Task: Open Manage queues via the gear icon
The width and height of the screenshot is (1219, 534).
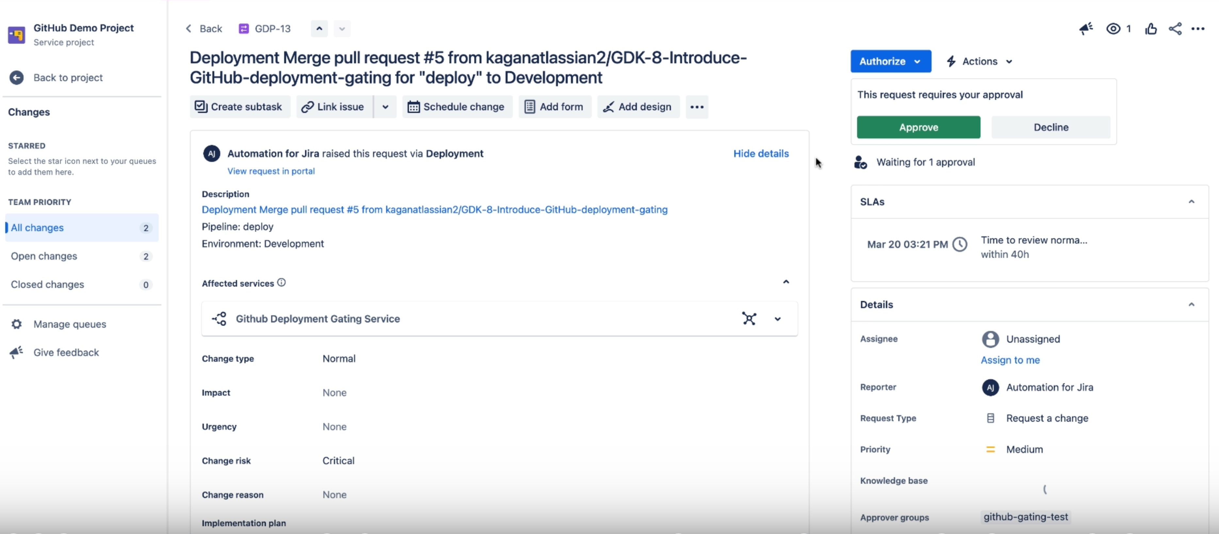Action: [x=17, y=324]
